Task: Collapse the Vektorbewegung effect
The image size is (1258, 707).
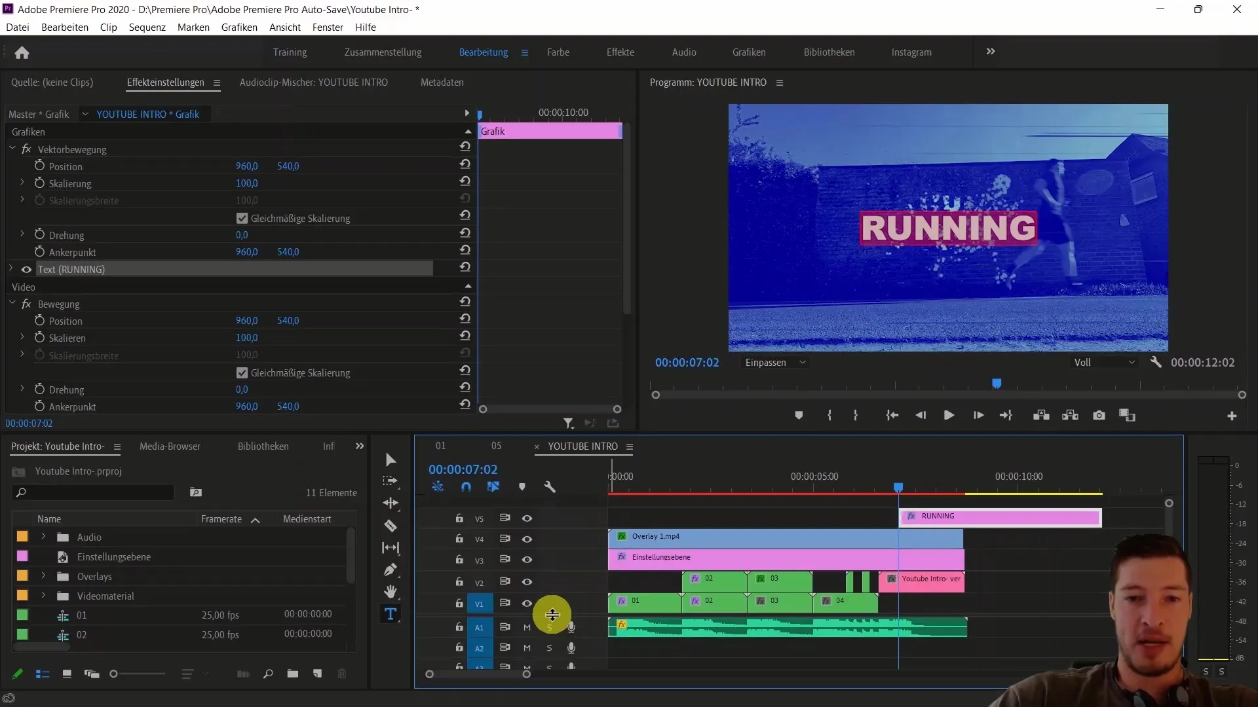Action: point(12,149)
